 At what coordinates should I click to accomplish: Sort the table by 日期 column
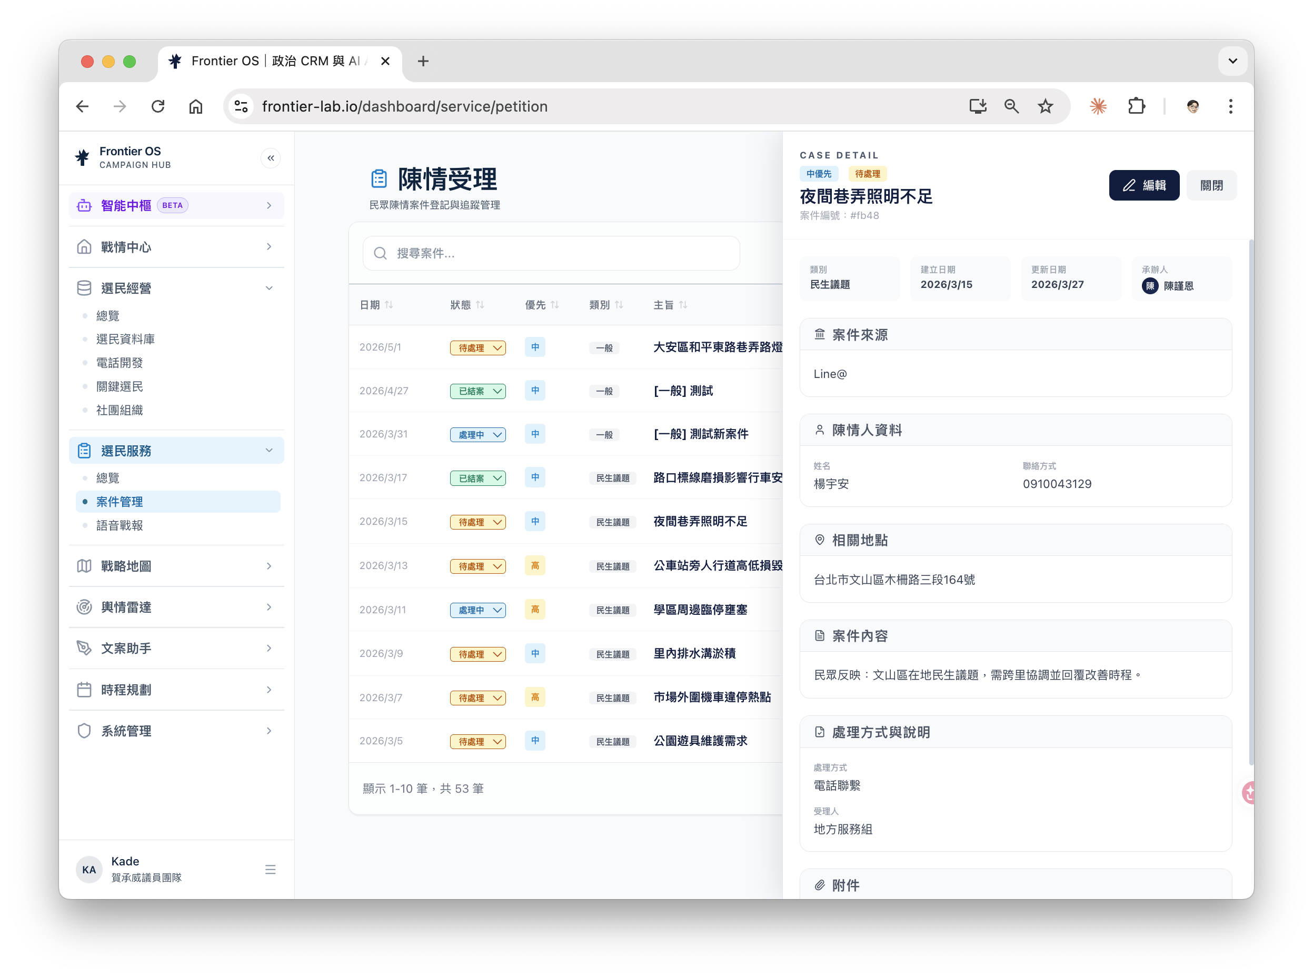[x=376, y=305]
